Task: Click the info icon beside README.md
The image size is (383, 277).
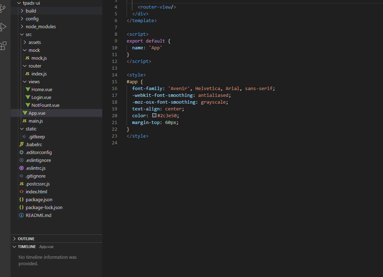Action: click(21, 215)
